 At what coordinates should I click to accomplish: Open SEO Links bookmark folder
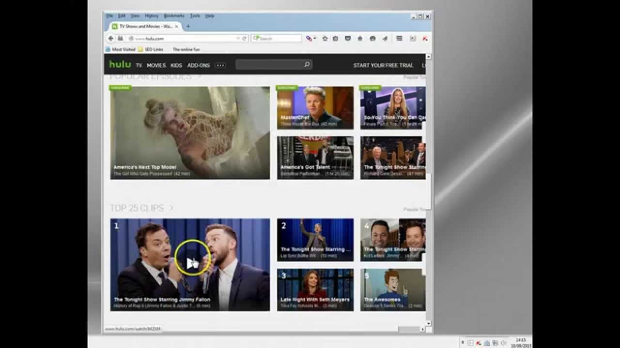coord(150,49)
